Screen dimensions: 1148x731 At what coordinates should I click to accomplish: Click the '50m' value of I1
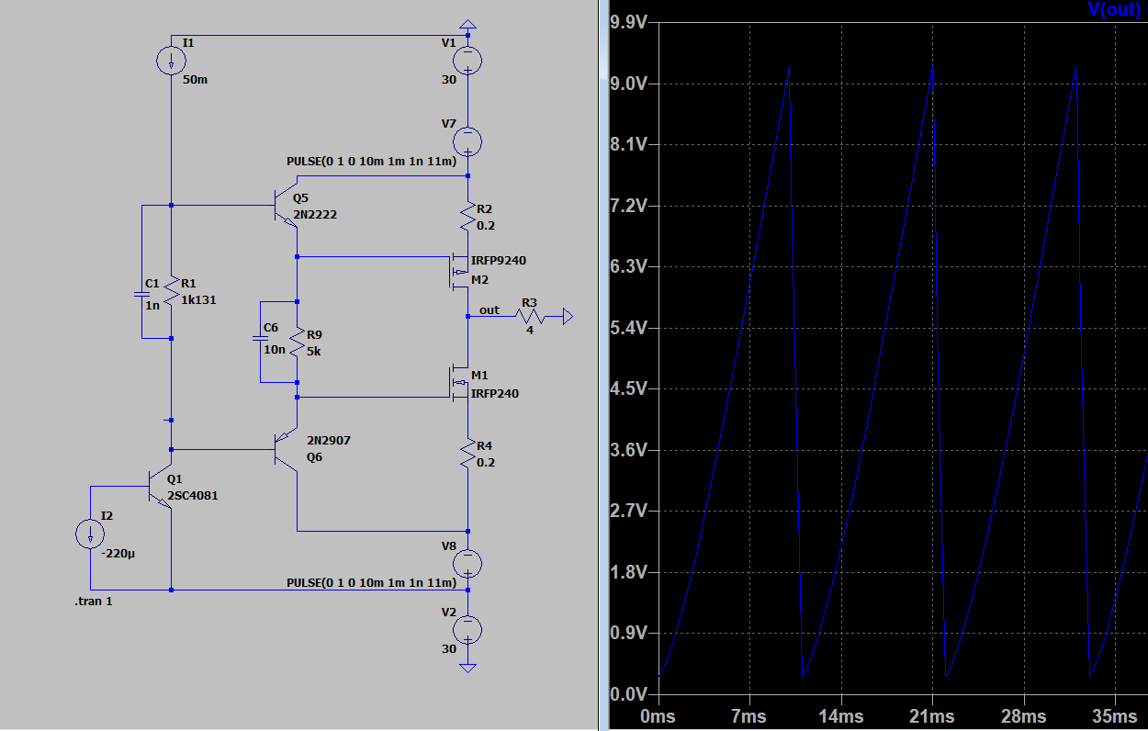[x=195, y=80]
